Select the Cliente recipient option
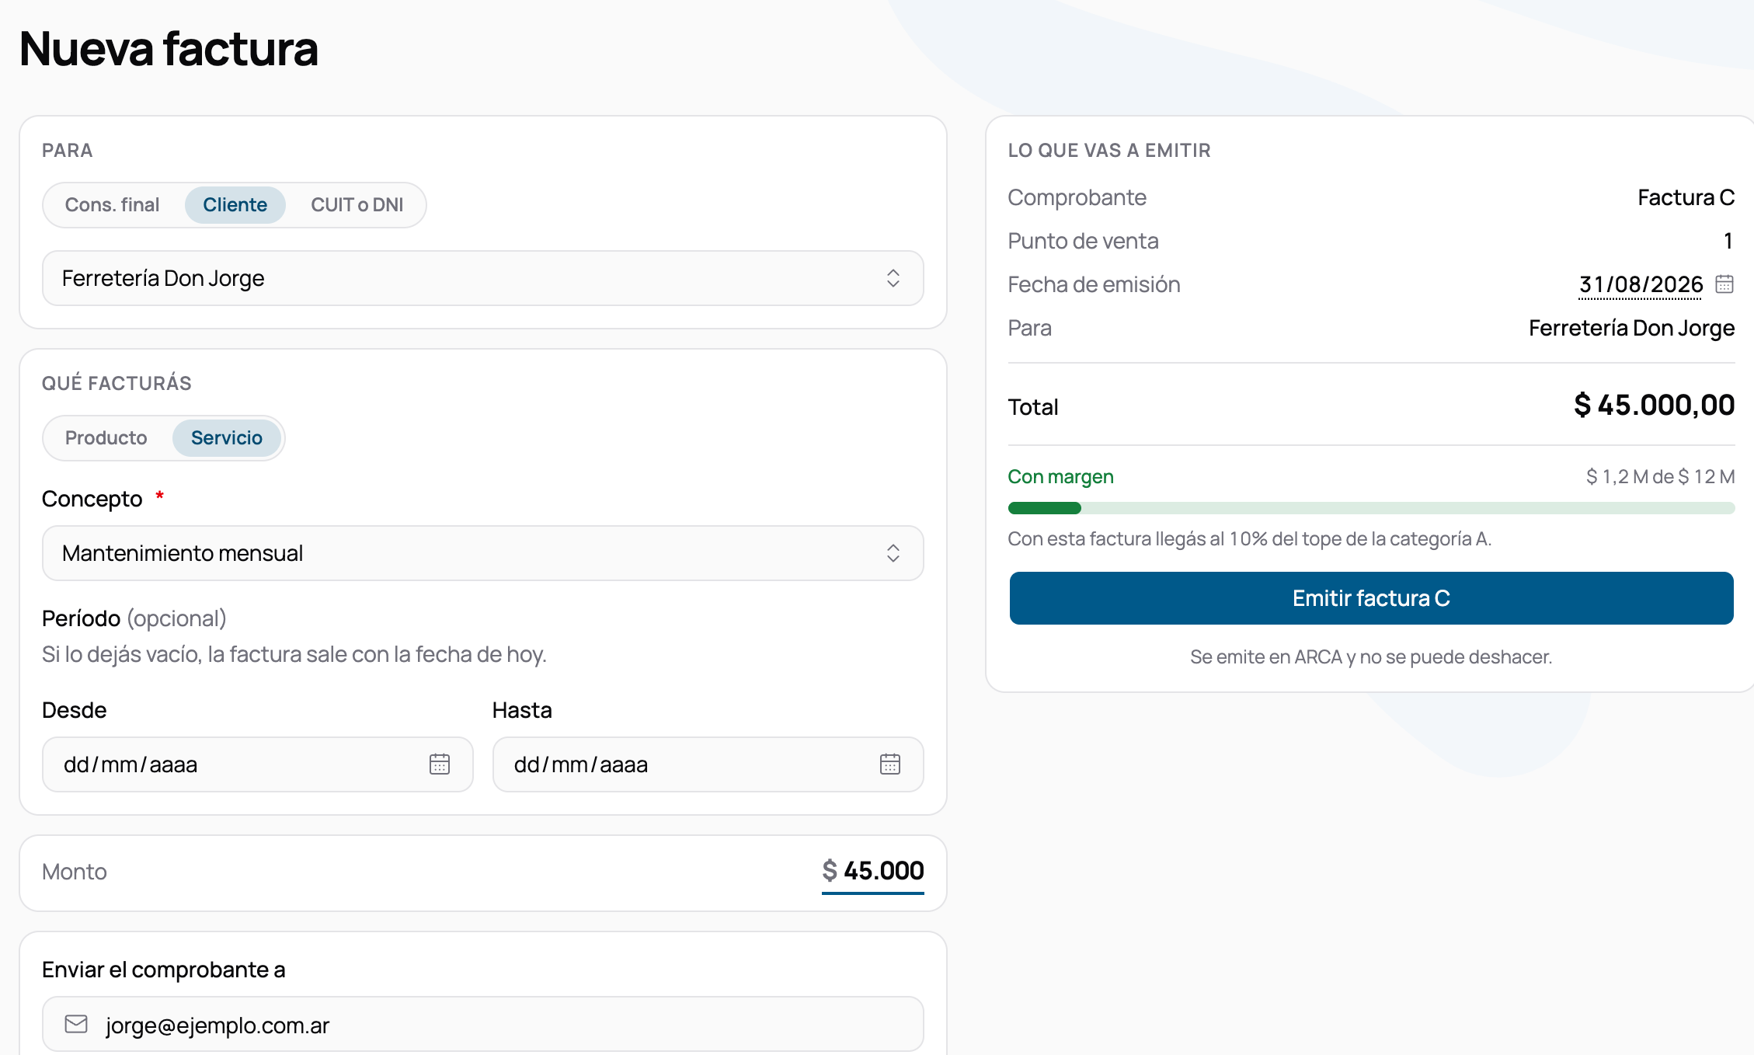The height and width of the screenshot is (1055, 1754). (x=235, y=205)
